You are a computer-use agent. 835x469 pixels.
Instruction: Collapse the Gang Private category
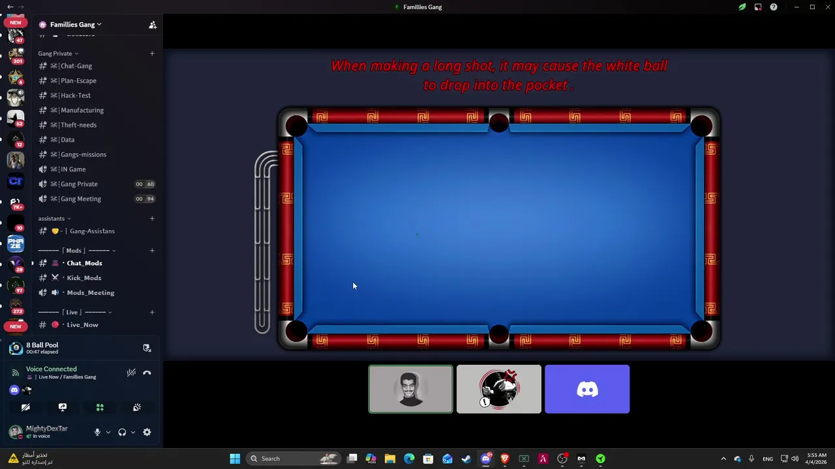click(x=58, y=53)
